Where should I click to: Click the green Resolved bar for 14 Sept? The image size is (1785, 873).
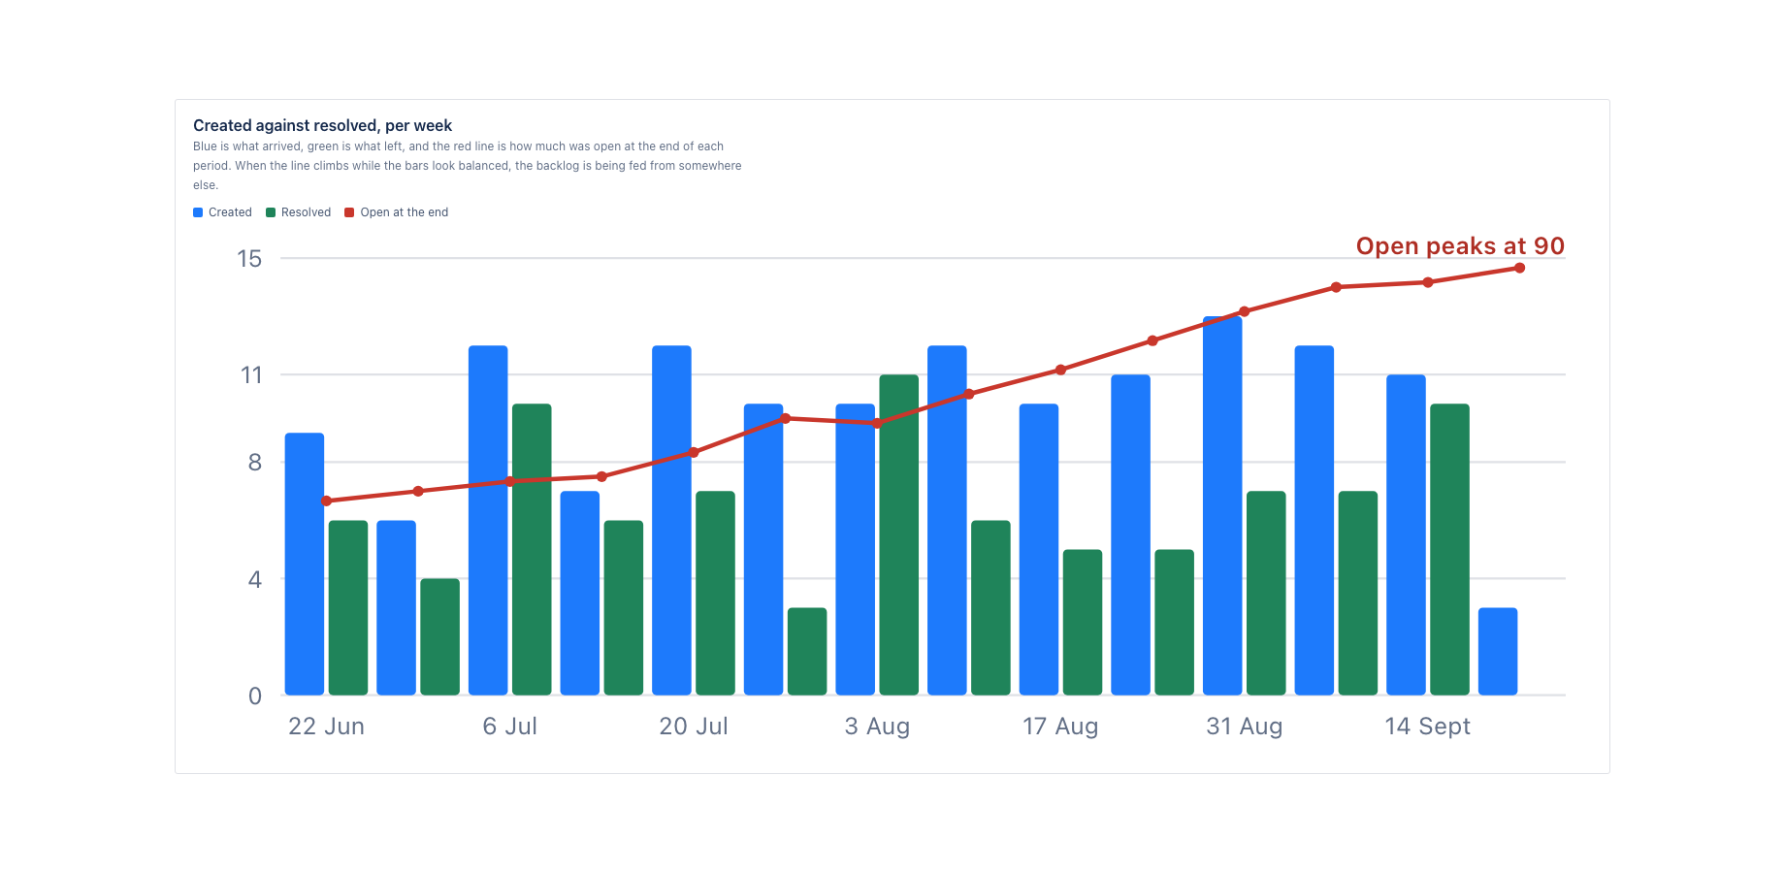click(1449, 549)
